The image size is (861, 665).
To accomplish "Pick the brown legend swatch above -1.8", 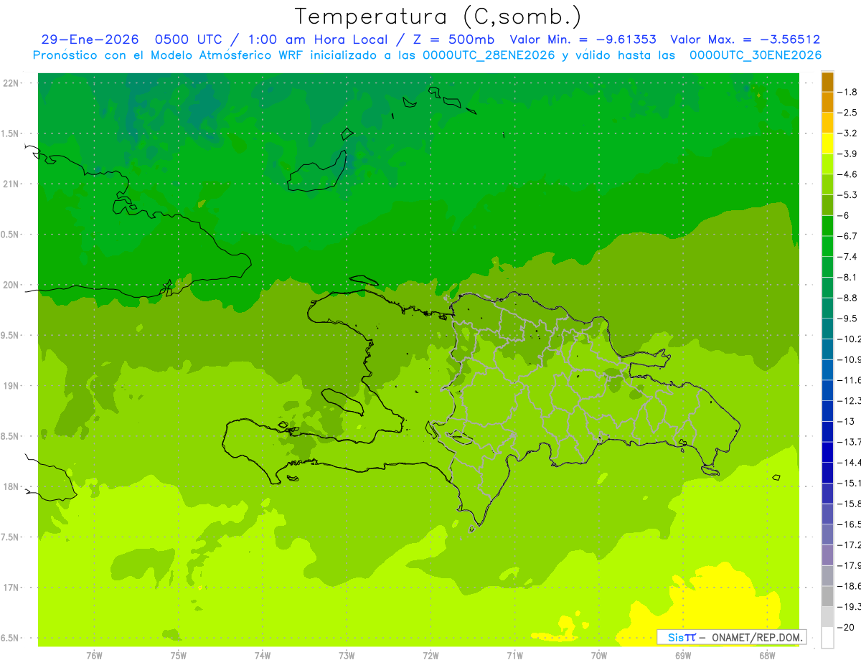I will pyautogui.click(x=827, y=82).
